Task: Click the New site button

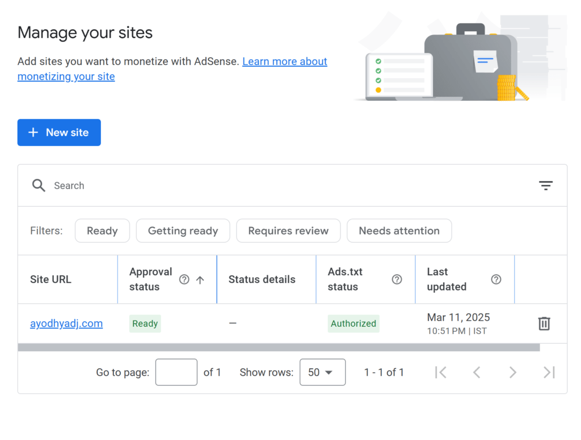Action: coord(59,133)
